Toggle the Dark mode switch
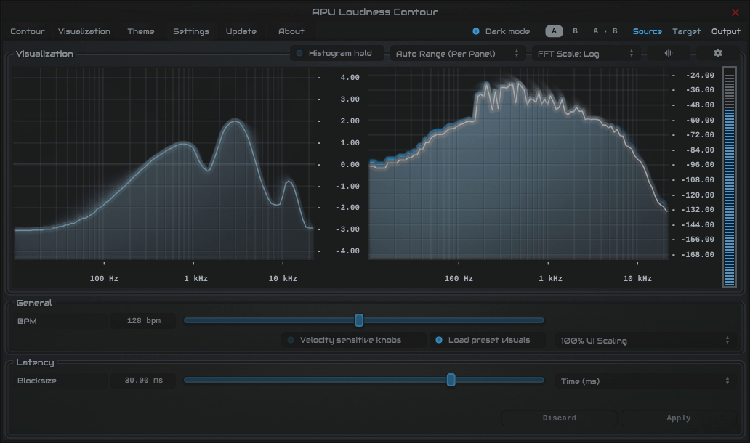 pyautogui.click(x=501, y=31)
